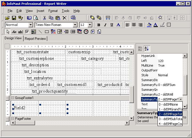192x138 pixels.
Task: Toggle Italic formatting
Action: coord(105,25)
